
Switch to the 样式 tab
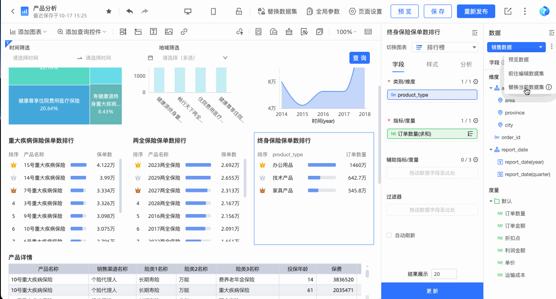(432, 64)
